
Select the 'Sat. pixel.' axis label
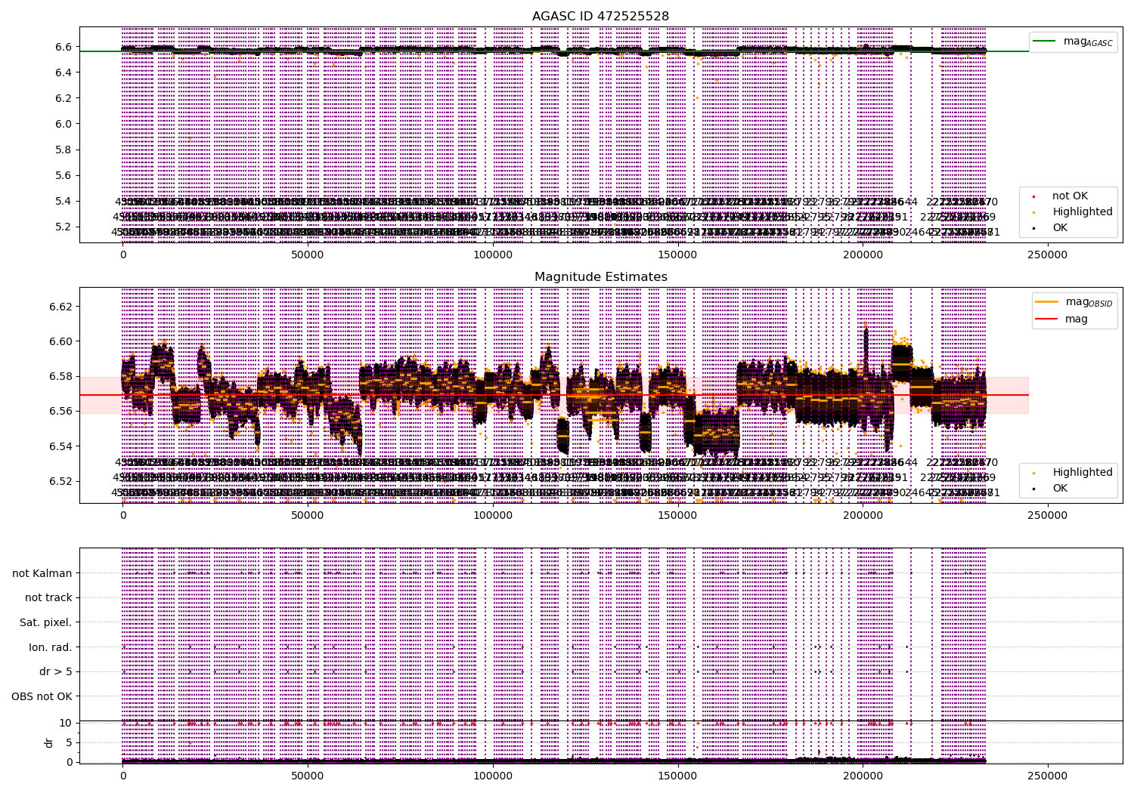click(x=46, y=623)
